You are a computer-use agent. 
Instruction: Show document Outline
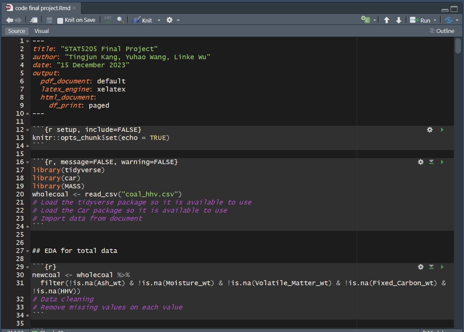[442, 31]
